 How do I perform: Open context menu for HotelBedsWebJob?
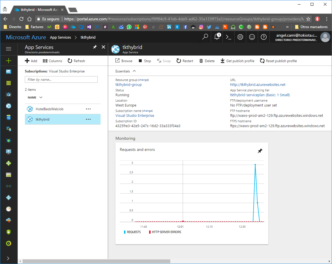(88, 109)
